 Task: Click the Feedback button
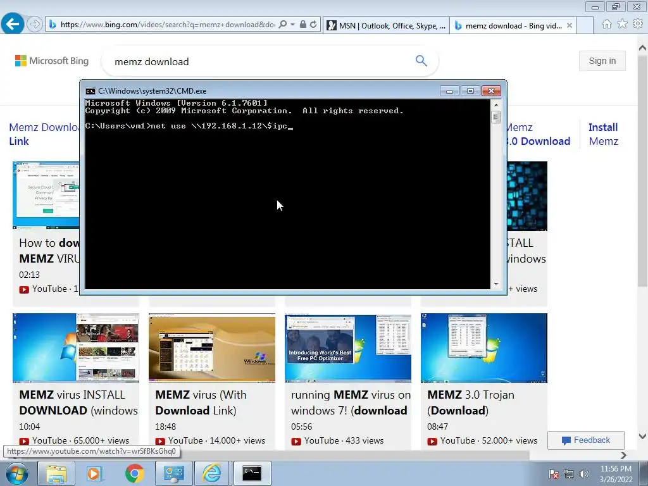[585, 440]
